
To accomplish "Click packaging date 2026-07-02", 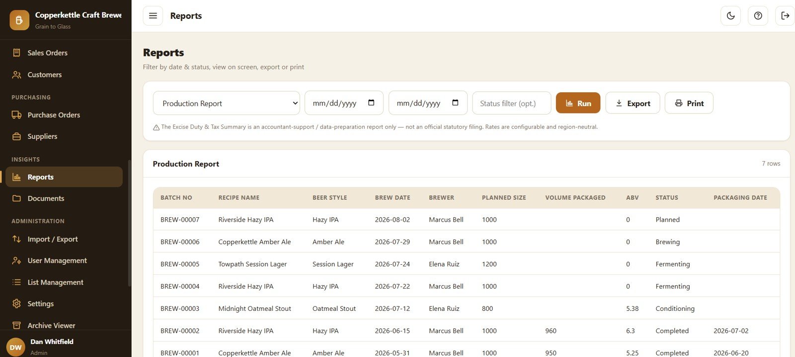I will [x=731, y=331].
